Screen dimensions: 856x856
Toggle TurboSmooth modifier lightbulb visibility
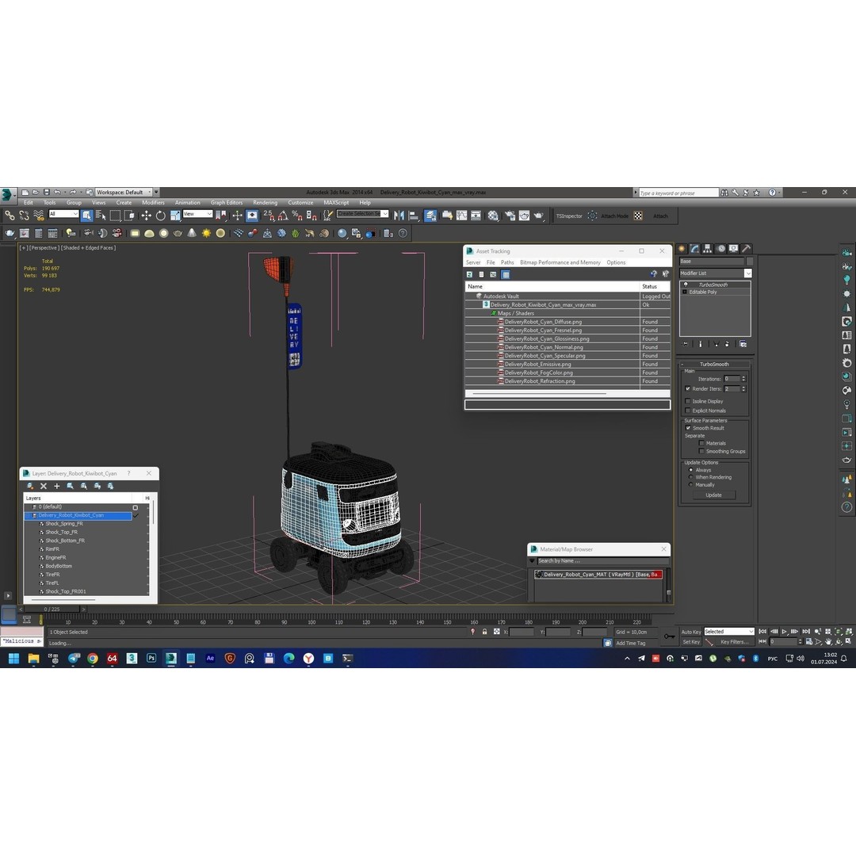(x=686, y=285)
